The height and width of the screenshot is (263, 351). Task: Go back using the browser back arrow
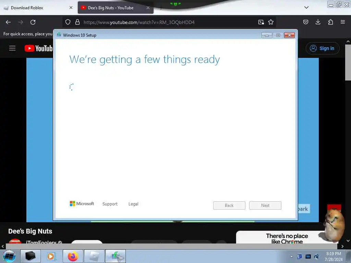click(8, 22)
